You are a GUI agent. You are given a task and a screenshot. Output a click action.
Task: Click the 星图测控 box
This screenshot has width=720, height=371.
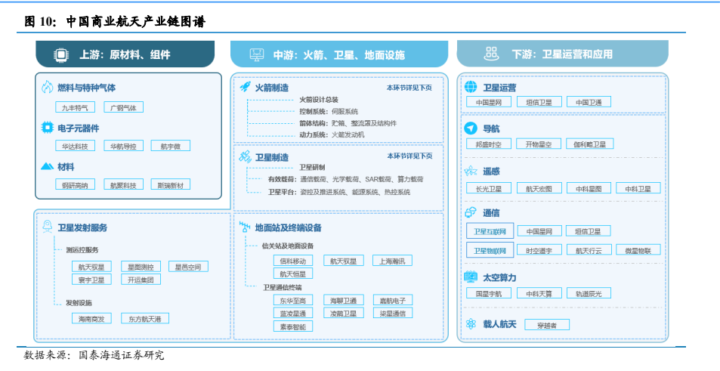141,266
